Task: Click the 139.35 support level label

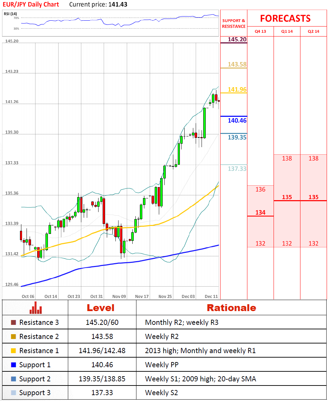Action: point(237,137)
